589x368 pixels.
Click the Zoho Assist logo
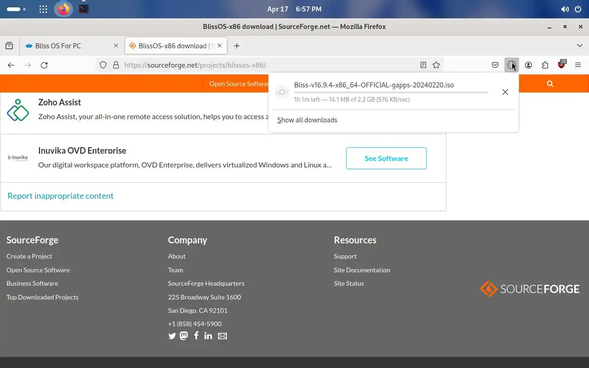18,110
